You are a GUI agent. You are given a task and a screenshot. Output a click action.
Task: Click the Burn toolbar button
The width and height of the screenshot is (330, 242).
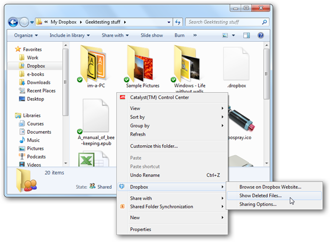click(x=179, y=36)
